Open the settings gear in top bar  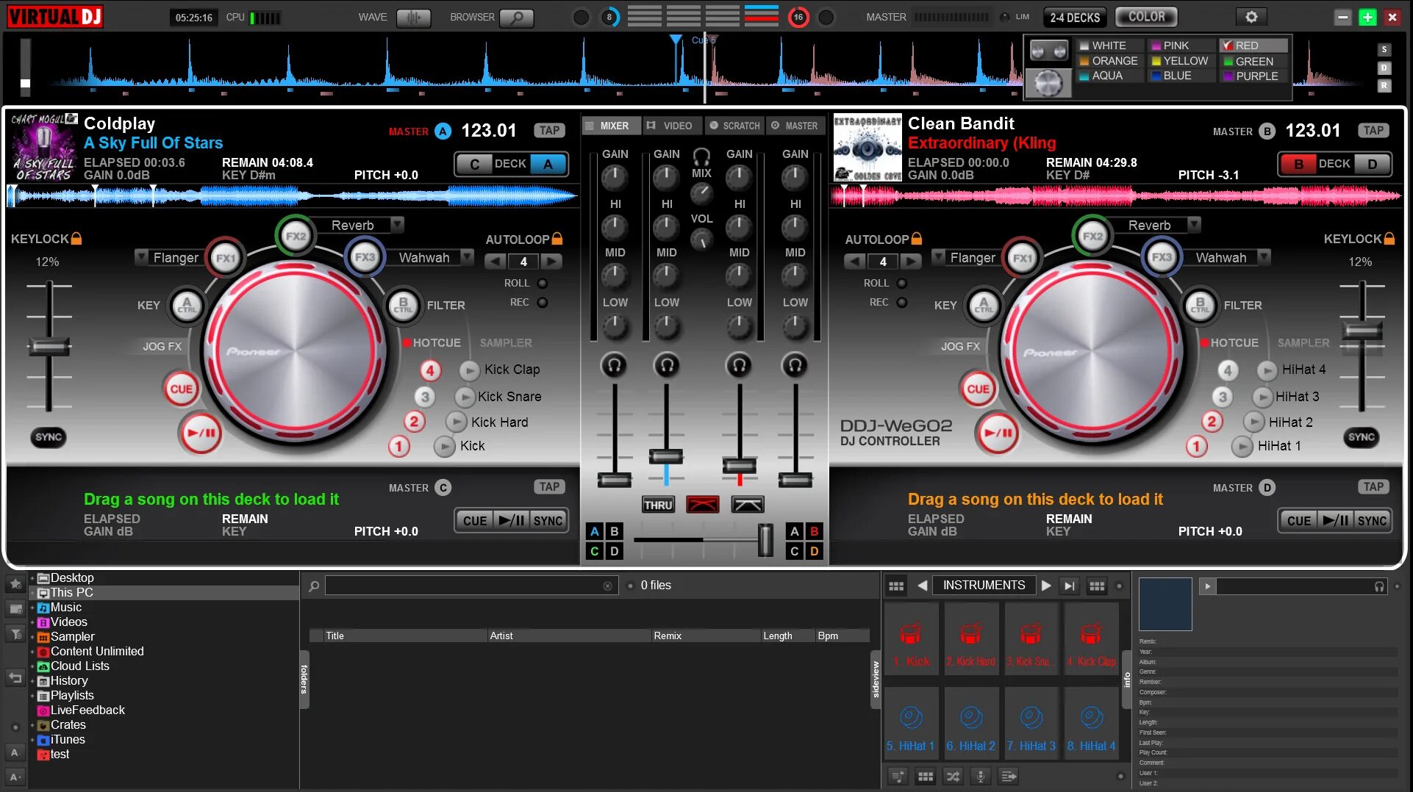coord(1251,17)
